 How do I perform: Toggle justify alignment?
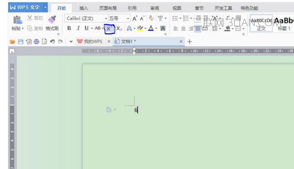pos(198,29)
